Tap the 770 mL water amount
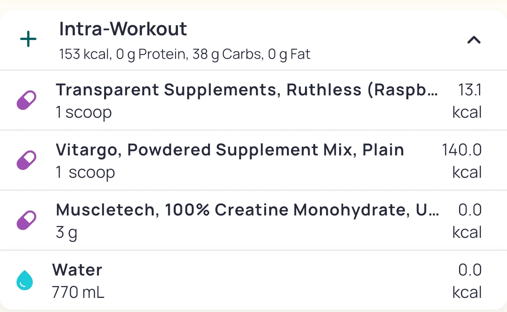Screen dimensions: 507x312 [78, 292]
